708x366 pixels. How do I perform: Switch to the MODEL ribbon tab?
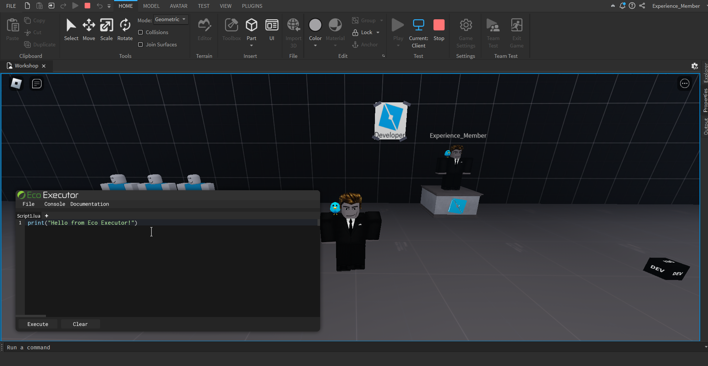(x=152, y=6)
